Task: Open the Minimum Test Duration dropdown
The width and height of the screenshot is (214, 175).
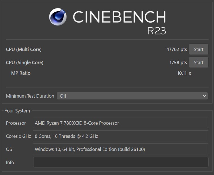Action: (132, 96)
